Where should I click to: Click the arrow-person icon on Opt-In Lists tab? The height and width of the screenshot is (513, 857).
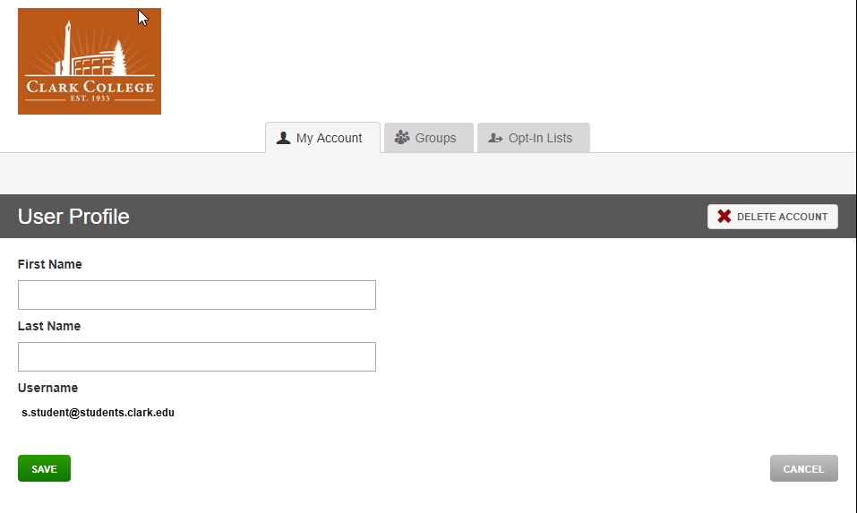pyautogui.click(x=495, y=138)
